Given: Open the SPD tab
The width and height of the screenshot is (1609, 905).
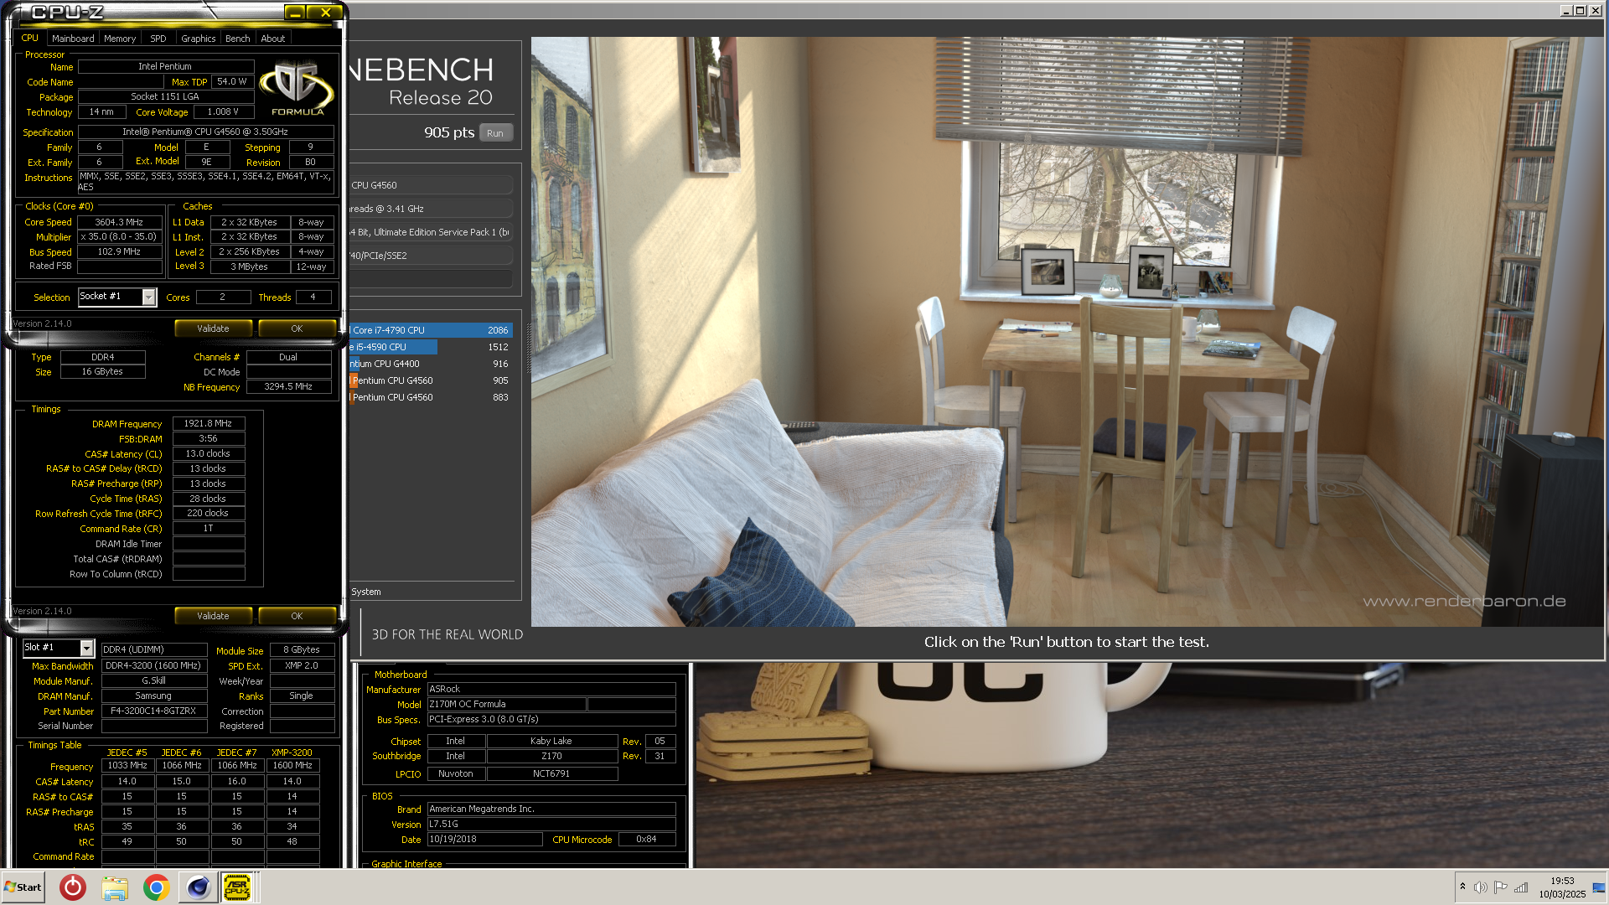Looking at the screenshot, I should tap(158, 39).
